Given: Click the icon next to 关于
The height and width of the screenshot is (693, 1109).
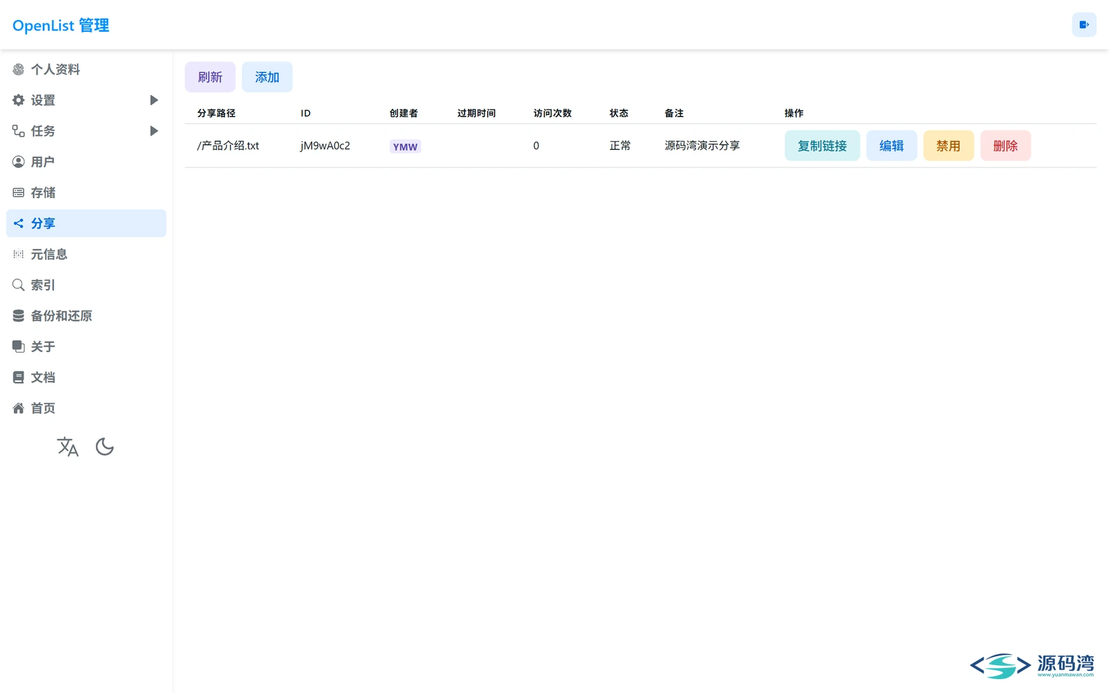Looking at the screenshot, I should [19, 346].
